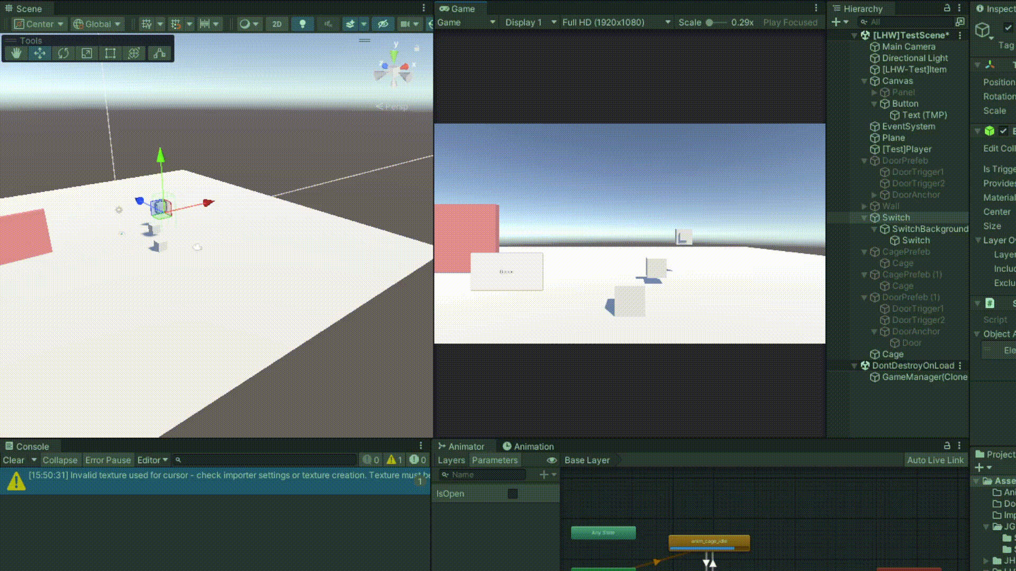Select the Rotate tool
The width and height of the screenshot is (1016, 571).
(63, 53)
